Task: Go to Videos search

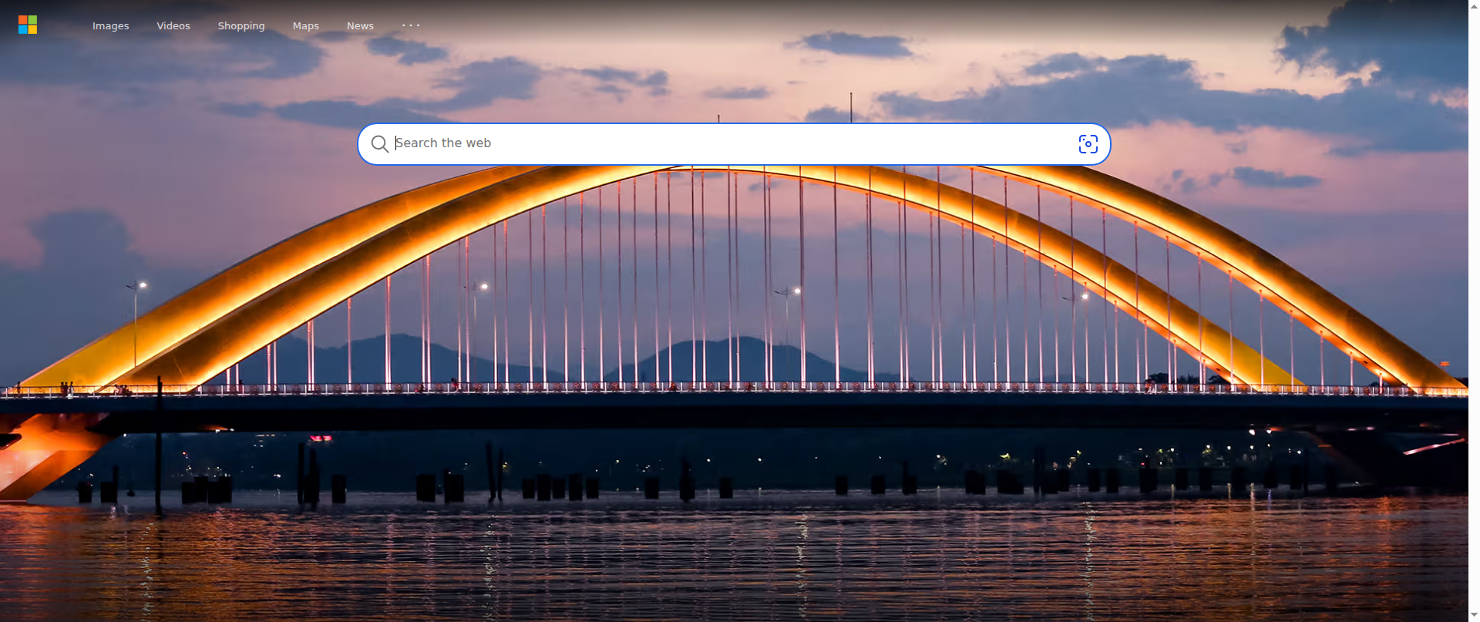Action: click(173, 25)
